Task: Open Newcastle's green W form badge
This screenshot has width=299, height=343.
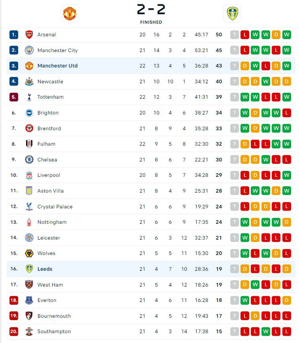Action: point(266,82)
